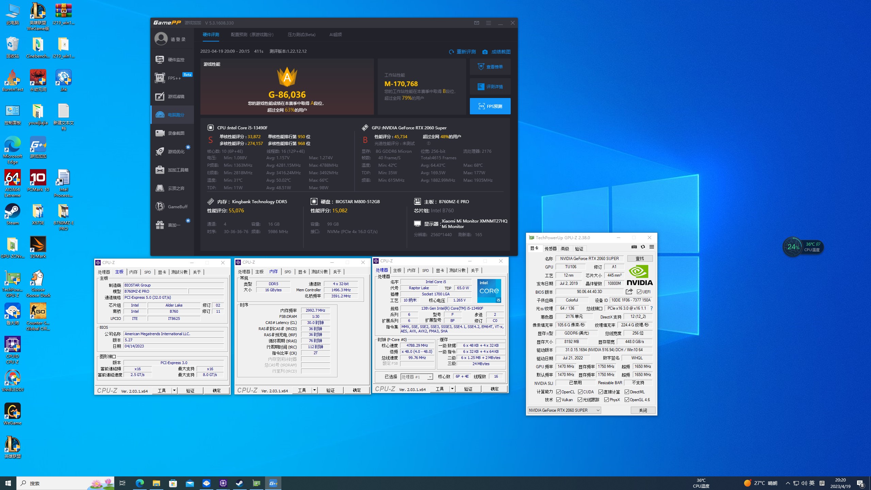Switch to AI超频 tab
This screenshot has height=490, width=871.
tap(335, 35)
